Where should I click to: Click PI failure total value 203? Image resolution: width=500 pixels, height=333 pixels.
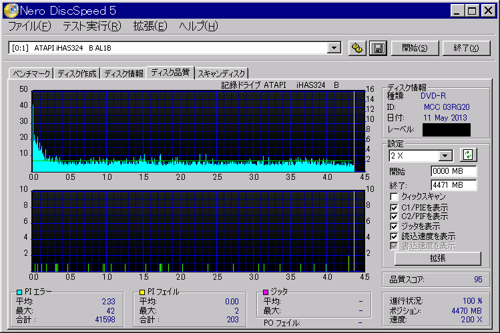233,320
